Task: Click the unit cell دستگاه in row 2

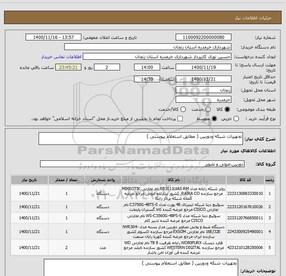Action: click(103, 207)
